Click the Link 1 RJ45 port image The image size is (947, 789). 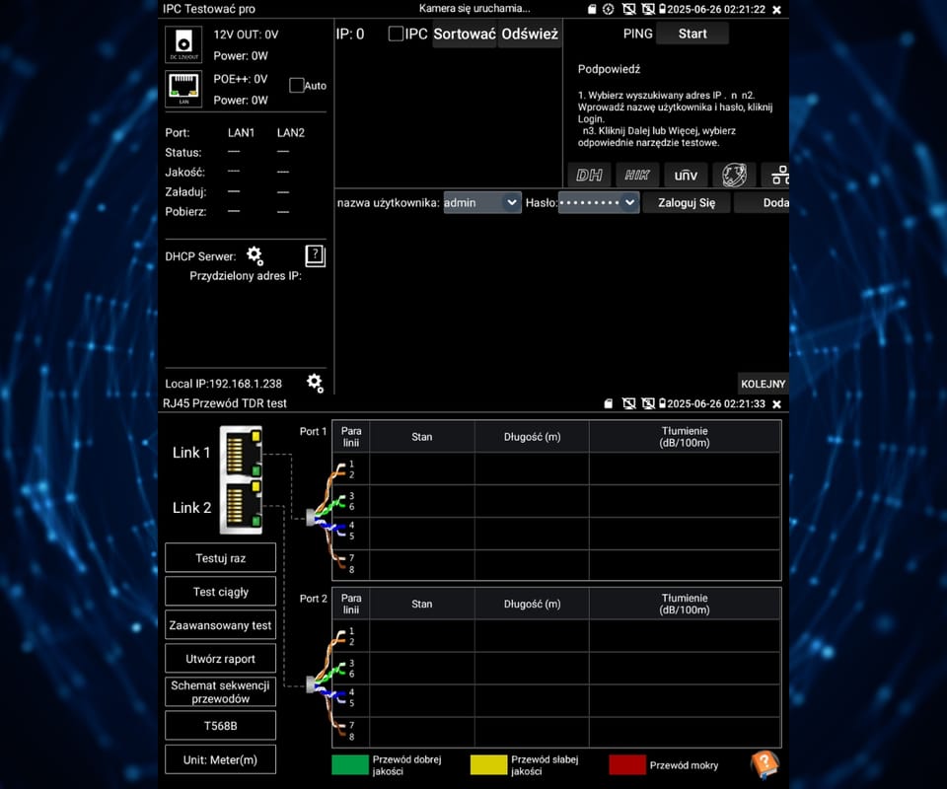click(242, 453)
